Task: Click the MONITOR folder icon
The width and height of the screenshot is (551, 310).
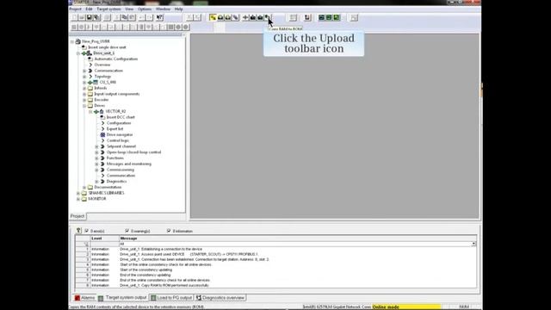Action: 84,199
